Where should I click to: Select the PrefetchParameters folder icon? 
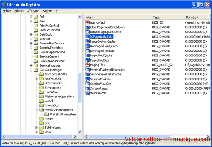click(x=47, y=114)
